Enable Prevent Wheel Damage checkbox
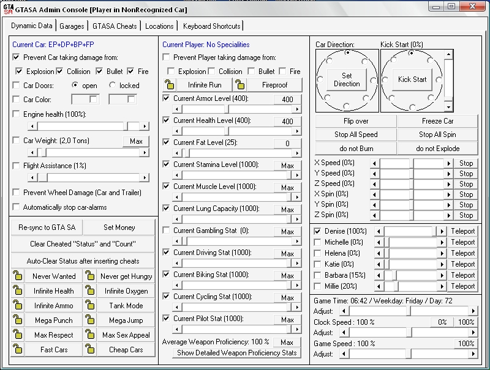The width and height of the screenshot is (490, 370). click(x=16, y=193)
